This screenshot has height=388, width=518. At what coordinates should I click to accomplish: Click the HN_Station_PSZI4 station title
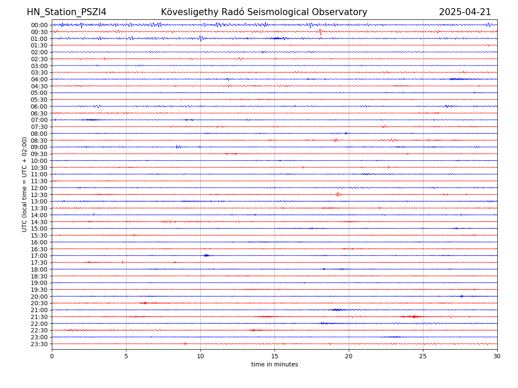66,12
